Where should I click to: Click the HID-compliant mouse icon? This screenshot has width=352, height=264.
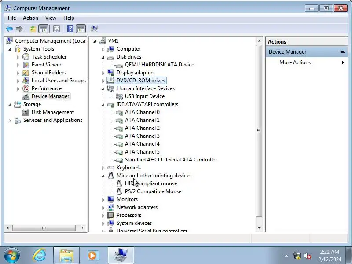pyautogui.click(x=119, y=183)
